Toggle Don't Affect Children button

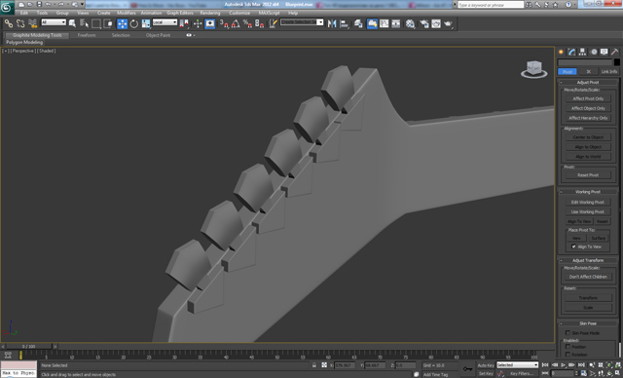pyautogui.click(x=588, y=277)
